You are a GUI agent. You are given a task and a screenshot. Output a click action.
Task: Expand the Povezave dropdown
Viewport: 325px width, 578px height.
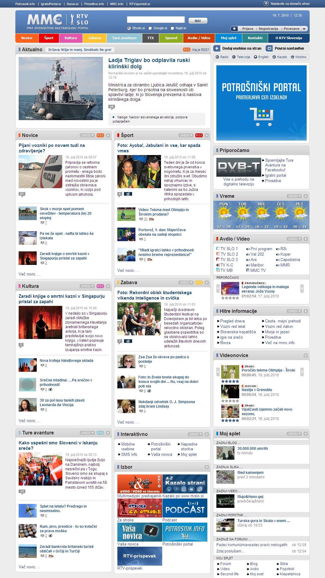point(304,29)
